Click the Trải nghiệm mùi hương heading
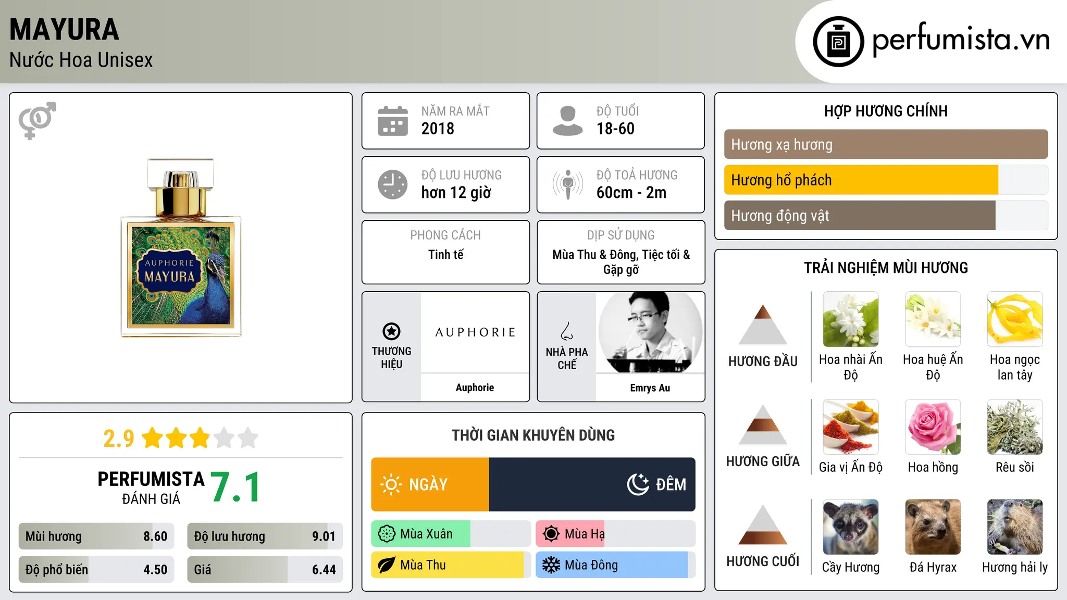Screen dimensions: 1067x600 (886, 268)
